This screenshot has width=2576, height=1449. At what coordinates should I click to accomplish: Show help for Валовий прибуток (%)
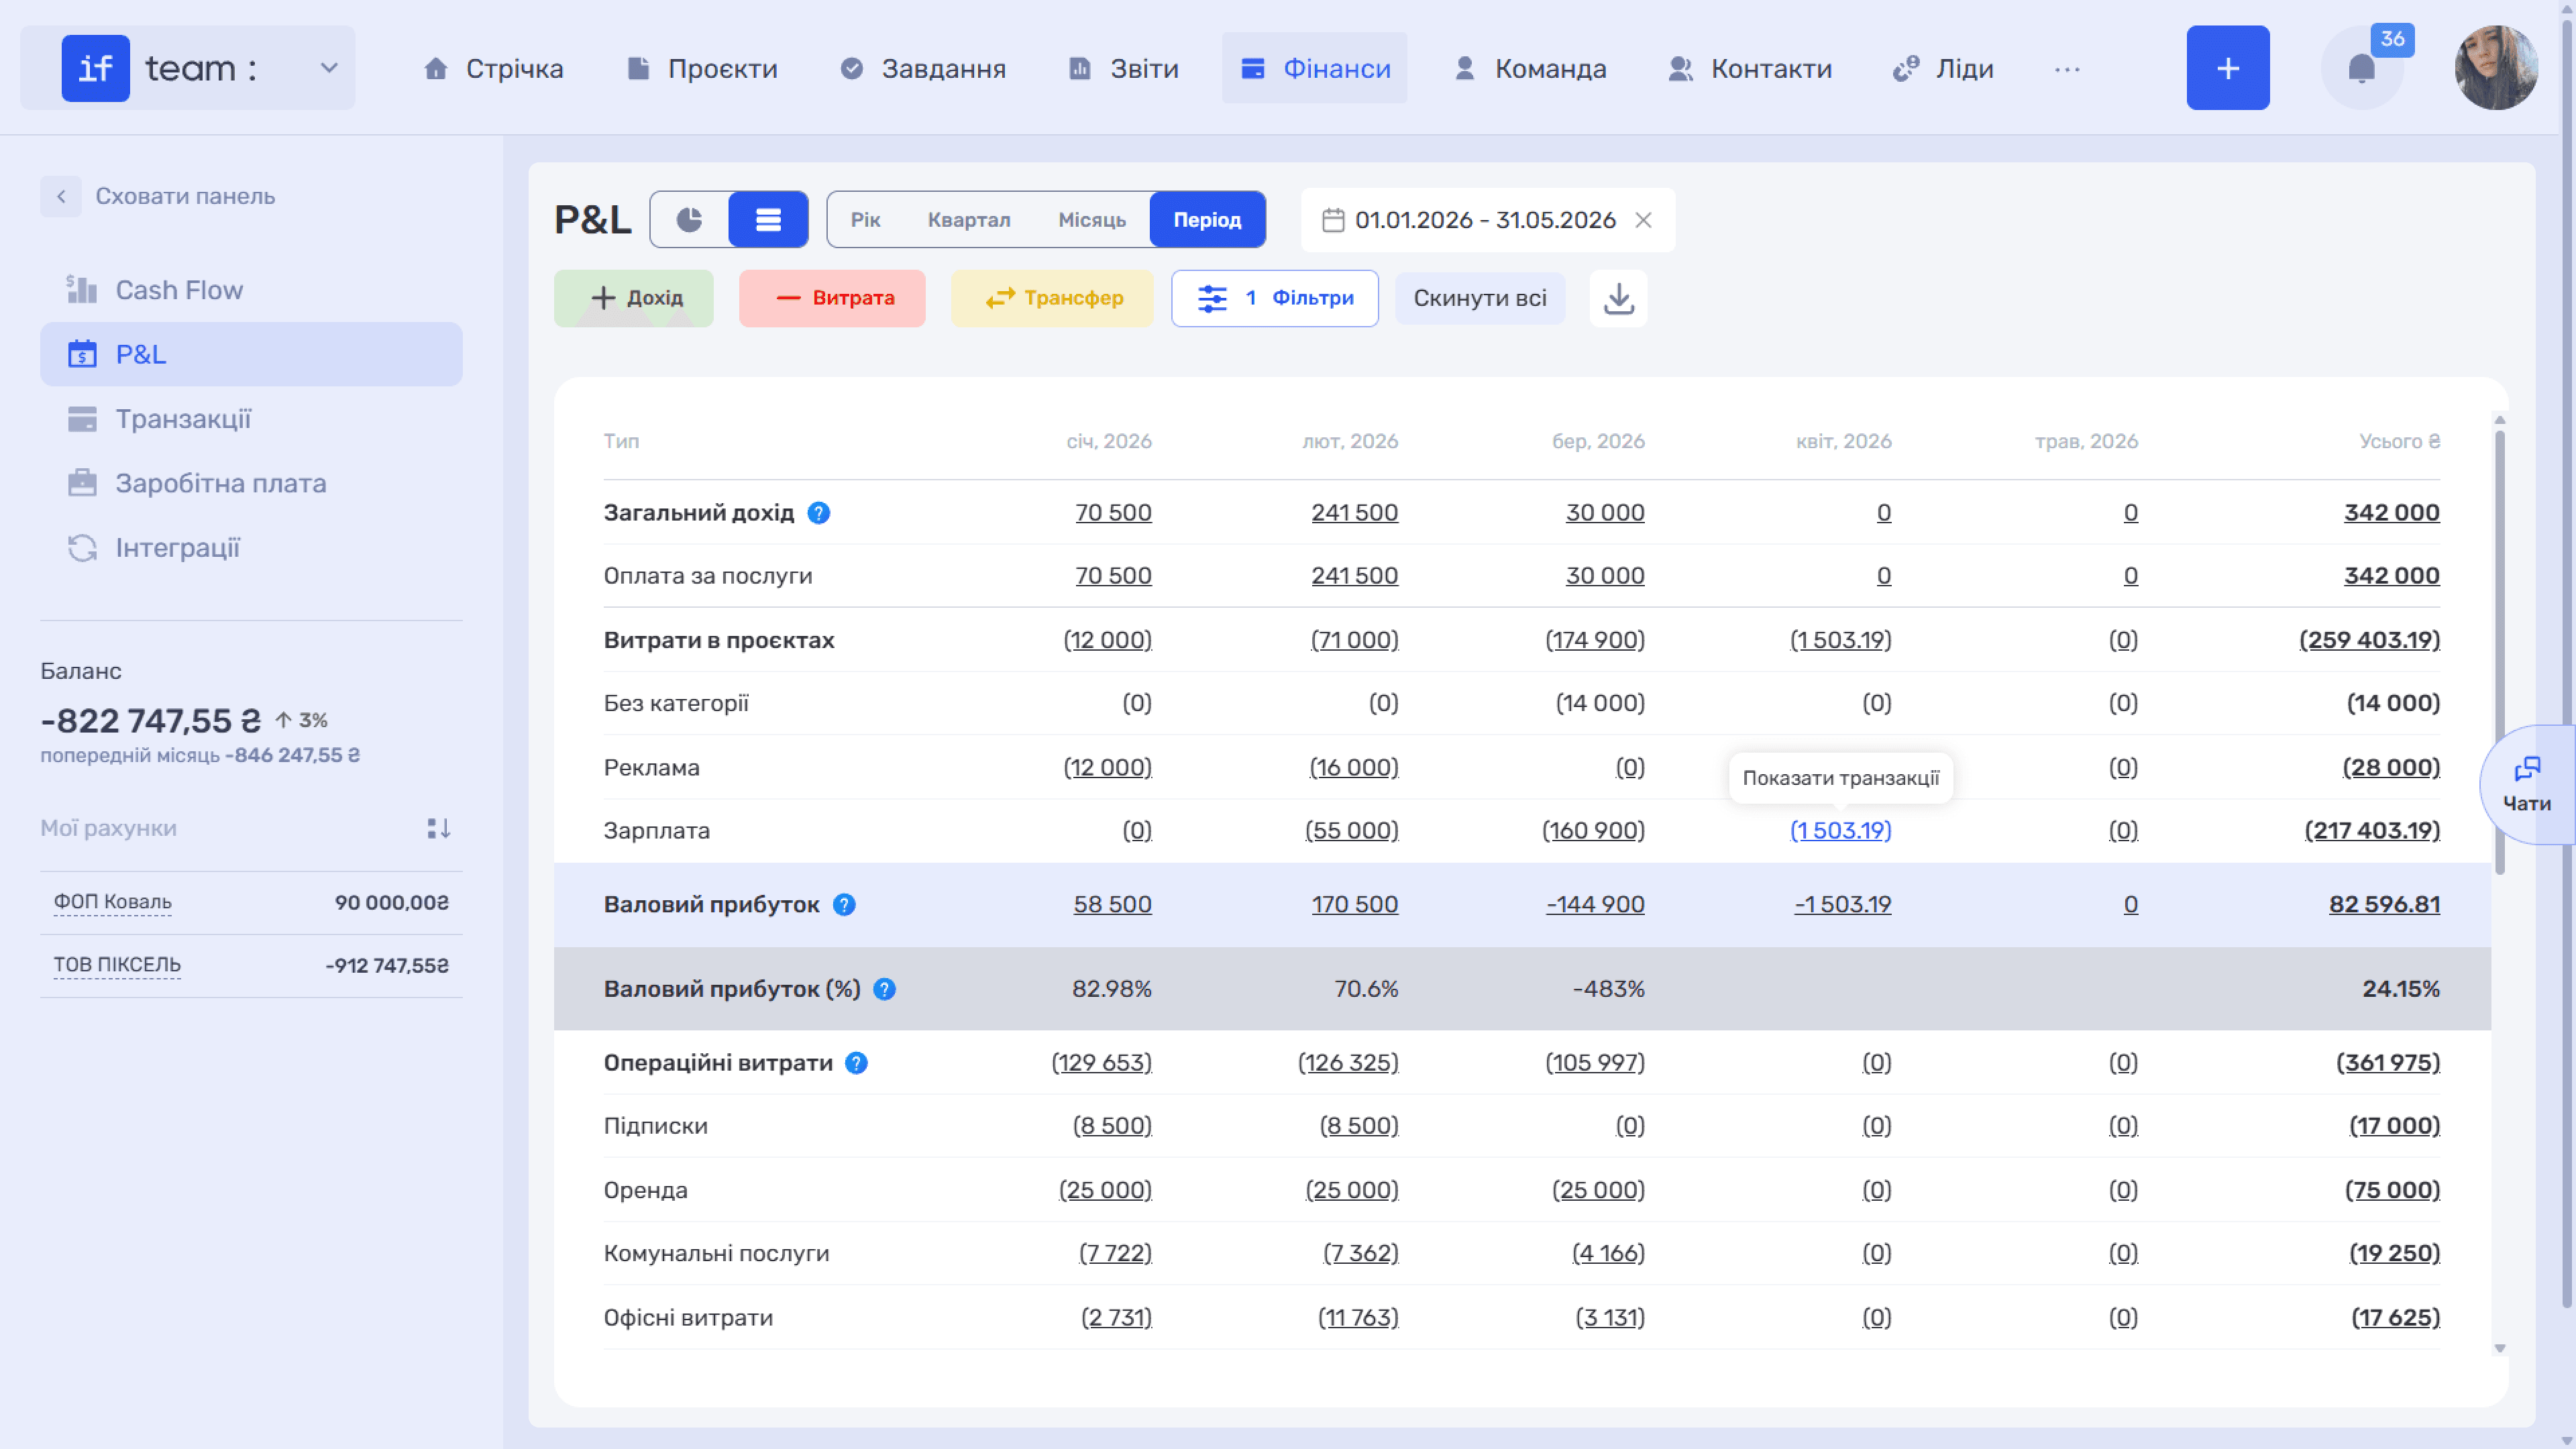[x=884, y=989]
